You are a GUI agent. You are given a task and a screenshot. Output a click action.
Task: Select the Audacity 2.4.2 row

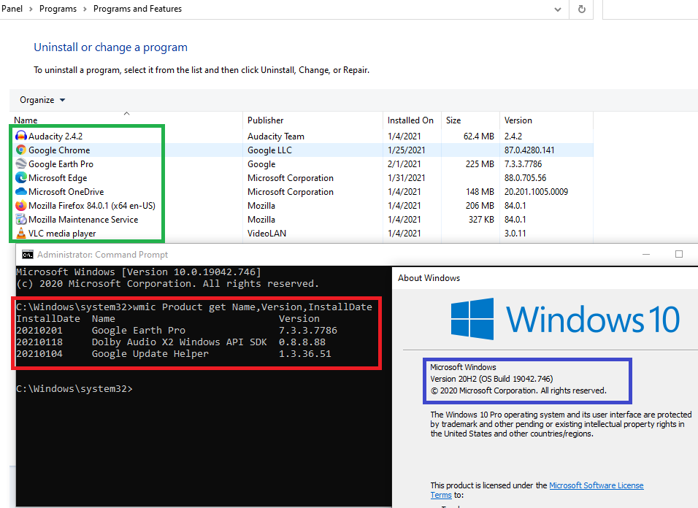point(303,136)
